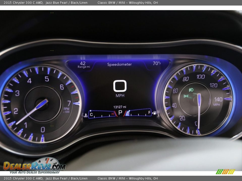Click the 1 marking on the tachometer

click(26, 125)
